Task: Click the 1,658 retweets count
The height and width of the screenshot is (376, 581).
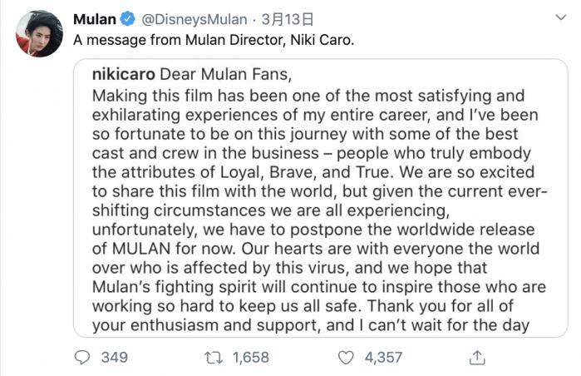Action: 250,357
